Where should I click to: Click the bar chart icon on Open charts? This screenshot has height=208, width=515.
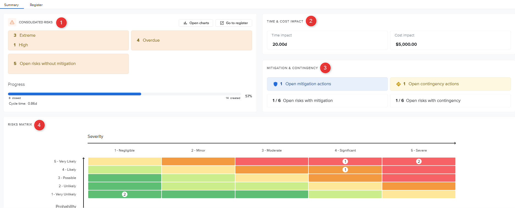[x=185, y=23]
